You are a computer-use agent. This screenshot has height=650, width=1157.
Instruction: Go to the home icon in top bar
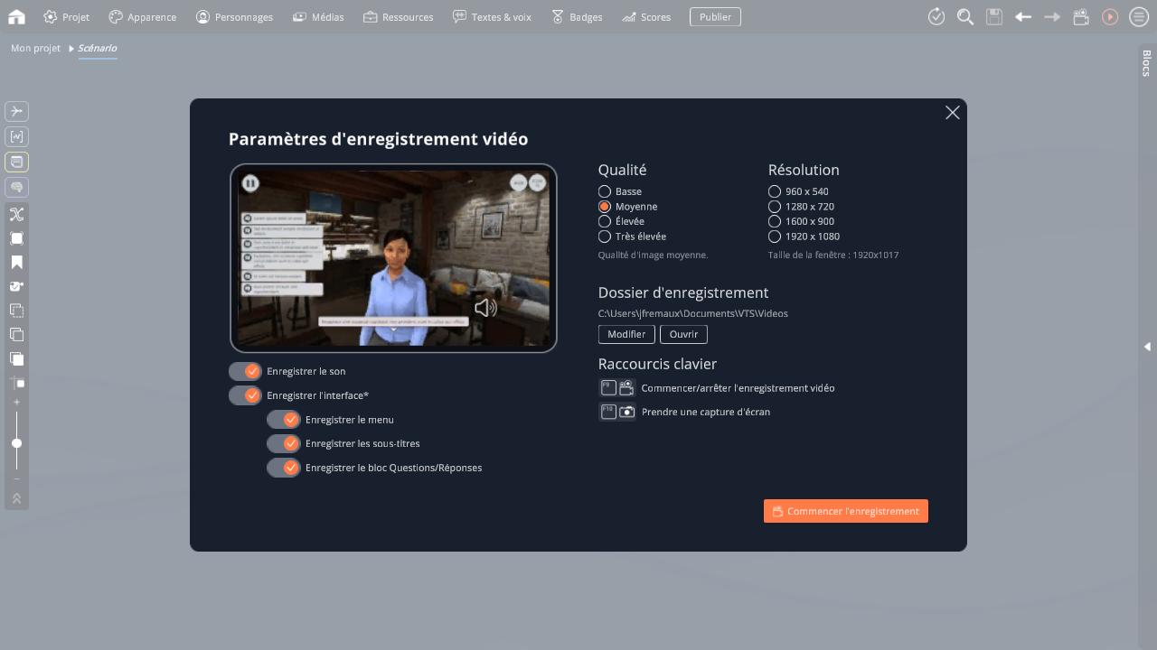[x=16, y=16]
